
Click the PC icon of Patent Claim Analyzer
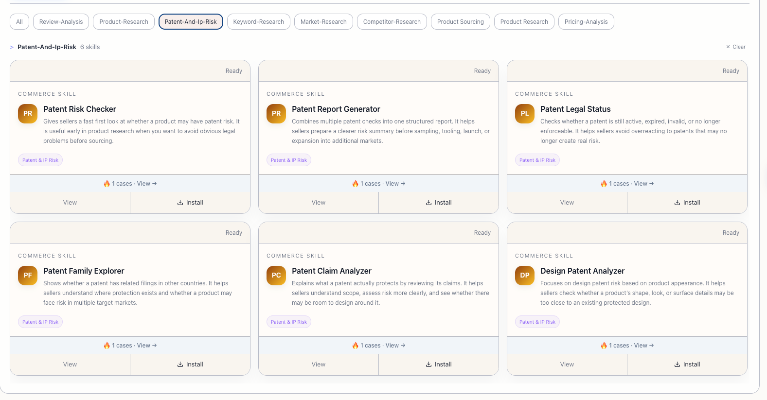276,275
